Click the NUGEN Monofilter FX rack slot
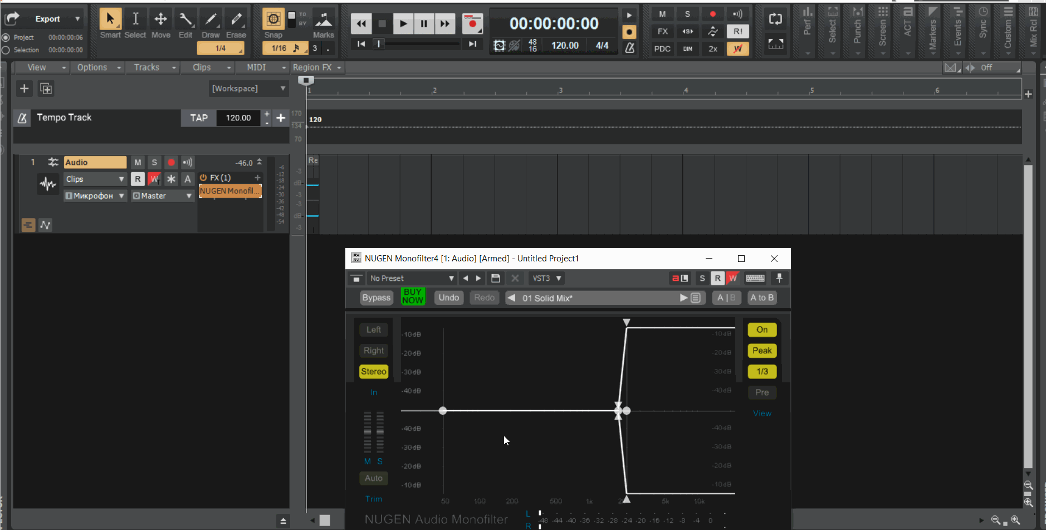1046x530 pixels. [x=230, y=191]
